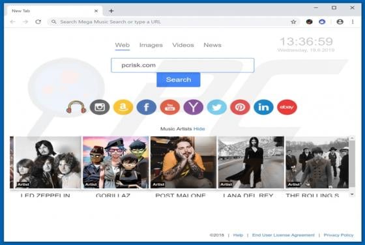The width and height of the screenshot is (365, 245).
Task: Open the Twitter shortcut icon
Action: [x=216, y=107]
